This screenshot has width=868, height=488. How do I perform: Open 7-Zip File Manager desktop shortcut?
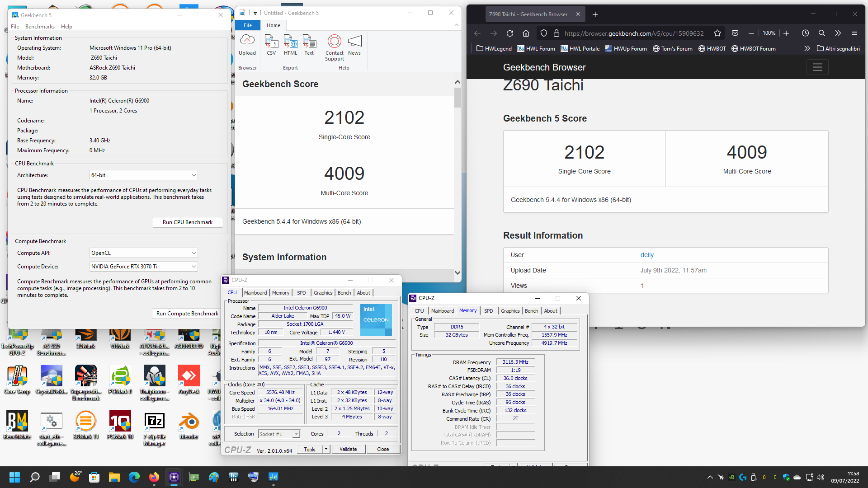click(x=155, y=428)
